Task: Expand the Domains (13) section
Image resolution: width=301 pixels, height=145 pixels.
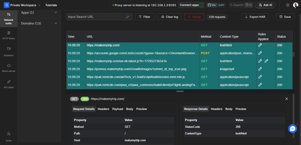Action: pyautogui.click(x=39, y=23)
